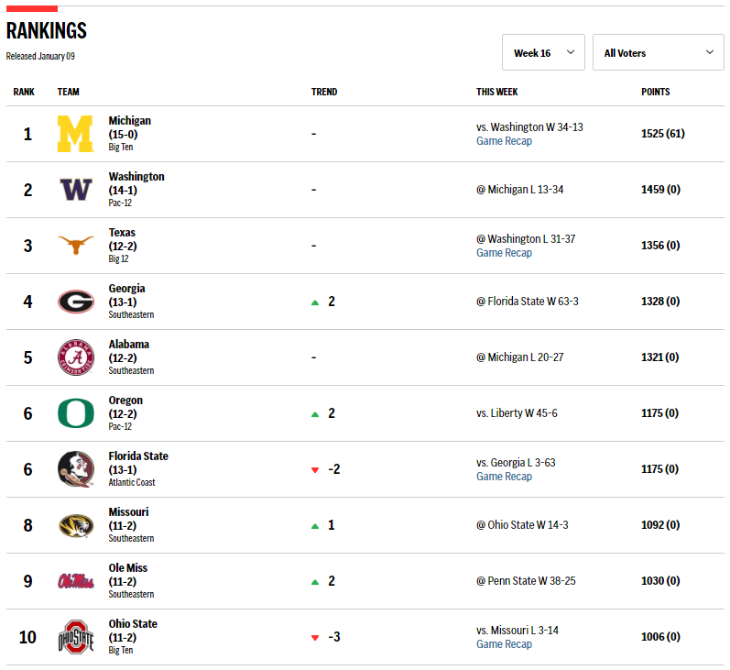Click the Florida State Seminoles logo
This screenshot has height=670, width=730.
[76, 469]
